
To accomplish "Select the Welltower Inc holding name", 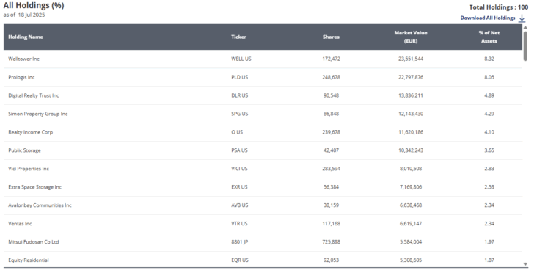I will pos(23,59).
